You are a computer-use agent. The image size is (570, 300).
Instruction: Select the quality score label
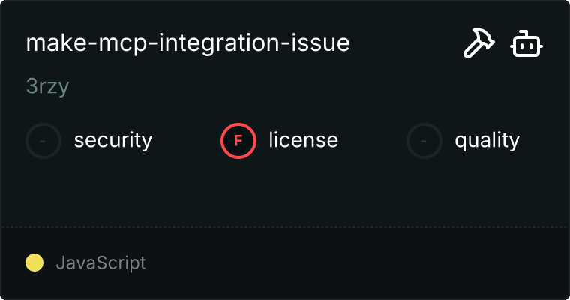tap(487, 140)
